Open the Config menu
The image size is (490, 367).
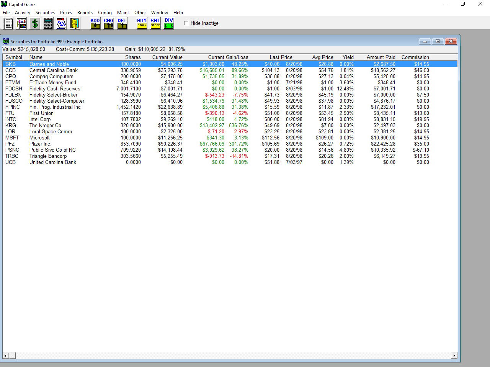click(x=105, y=13)
